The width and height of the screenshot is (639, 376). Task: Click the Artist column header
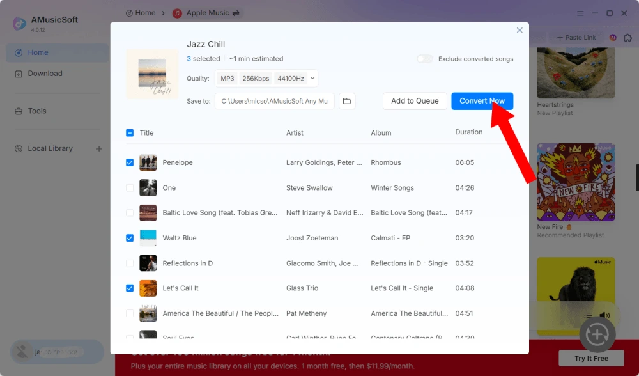(295, 133)
